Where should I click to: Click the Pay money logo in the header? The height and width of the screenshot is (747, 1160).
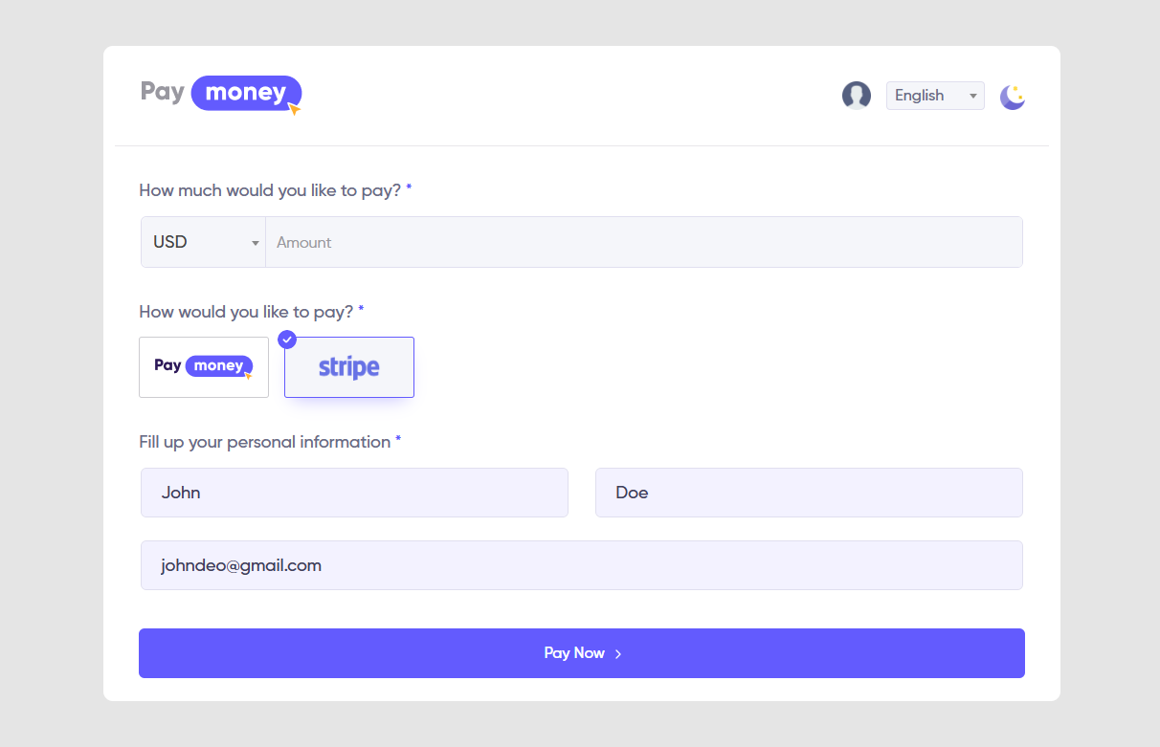point(221,94)
